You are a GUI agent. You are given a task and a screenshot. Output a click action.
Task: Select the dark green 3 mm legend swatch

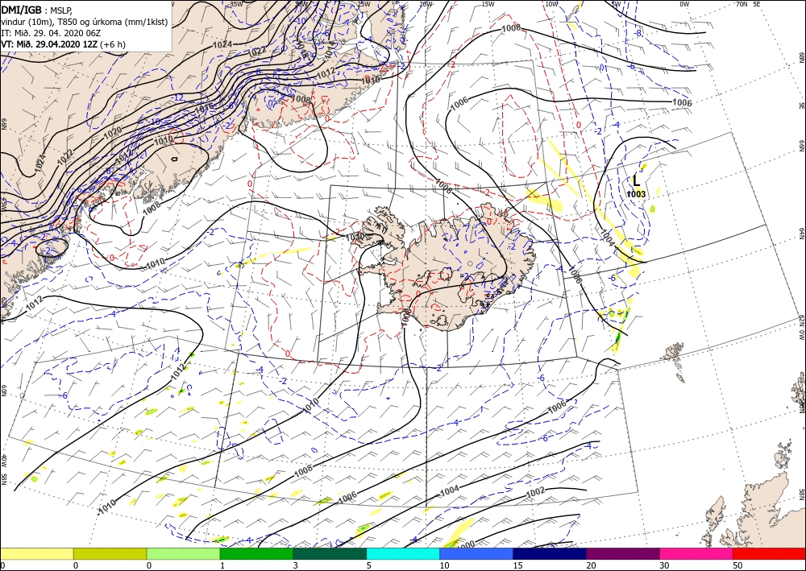coord(330,553)
